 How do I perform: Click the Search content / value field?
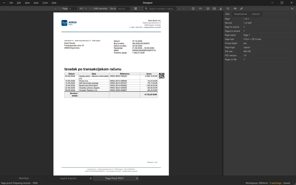point(162,9)
